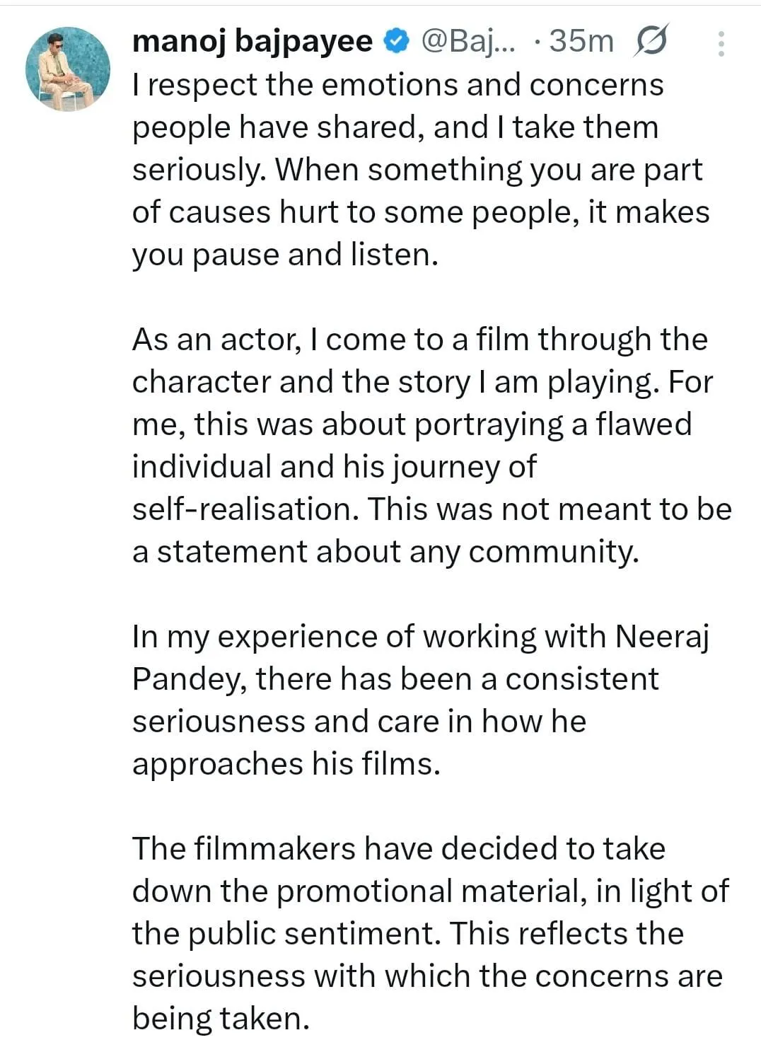The height and width of the screenshot is (1052, 761).
Task: Click the phrase "pause and listen"
Action: [315, 255]
